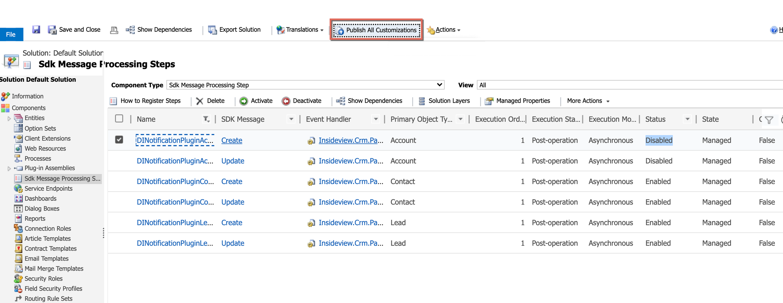Image resolution: width=783 pixels, height=303 pixels.
Task: Click the green Activate button
Action: point(256,101)
